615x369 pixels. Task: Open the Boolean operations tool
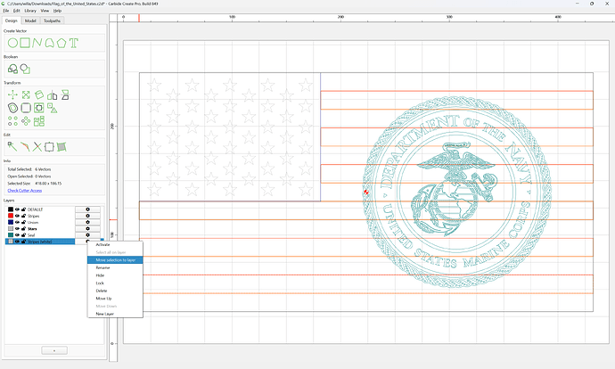[x=12, y=69]
